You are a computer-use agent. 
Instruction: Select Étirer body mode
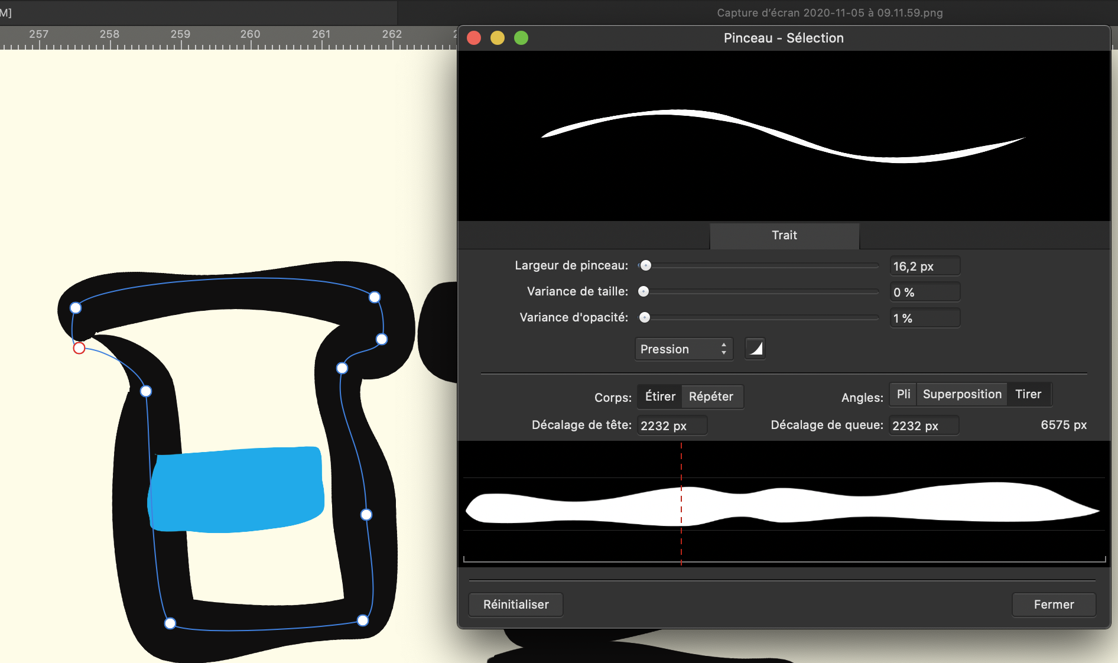coord(660,396)
